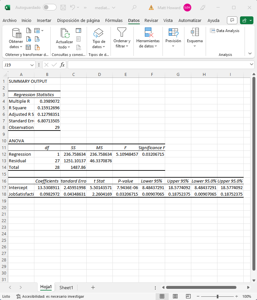Open Obtener datos menu

point(16,44)
